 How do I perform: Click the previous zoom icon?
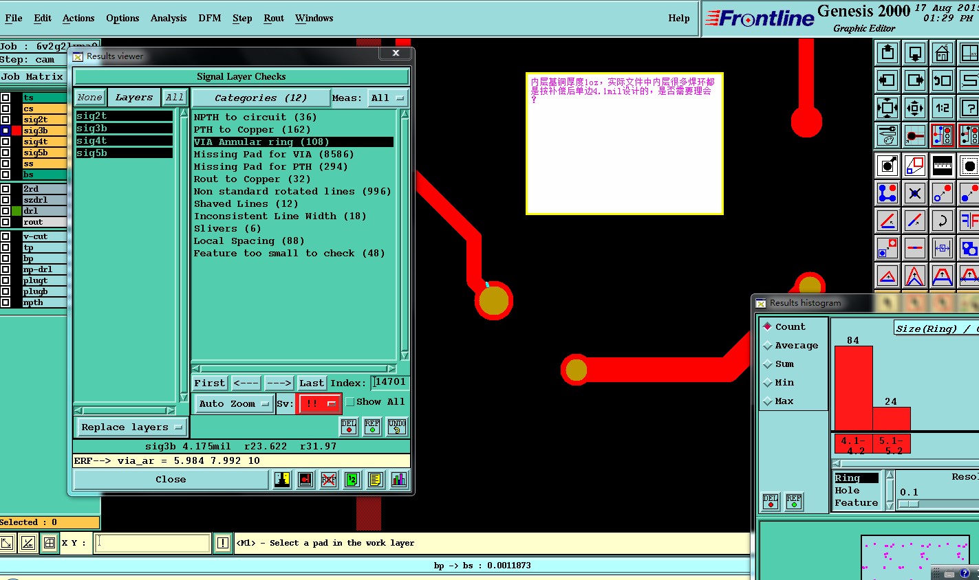point(942,80)
